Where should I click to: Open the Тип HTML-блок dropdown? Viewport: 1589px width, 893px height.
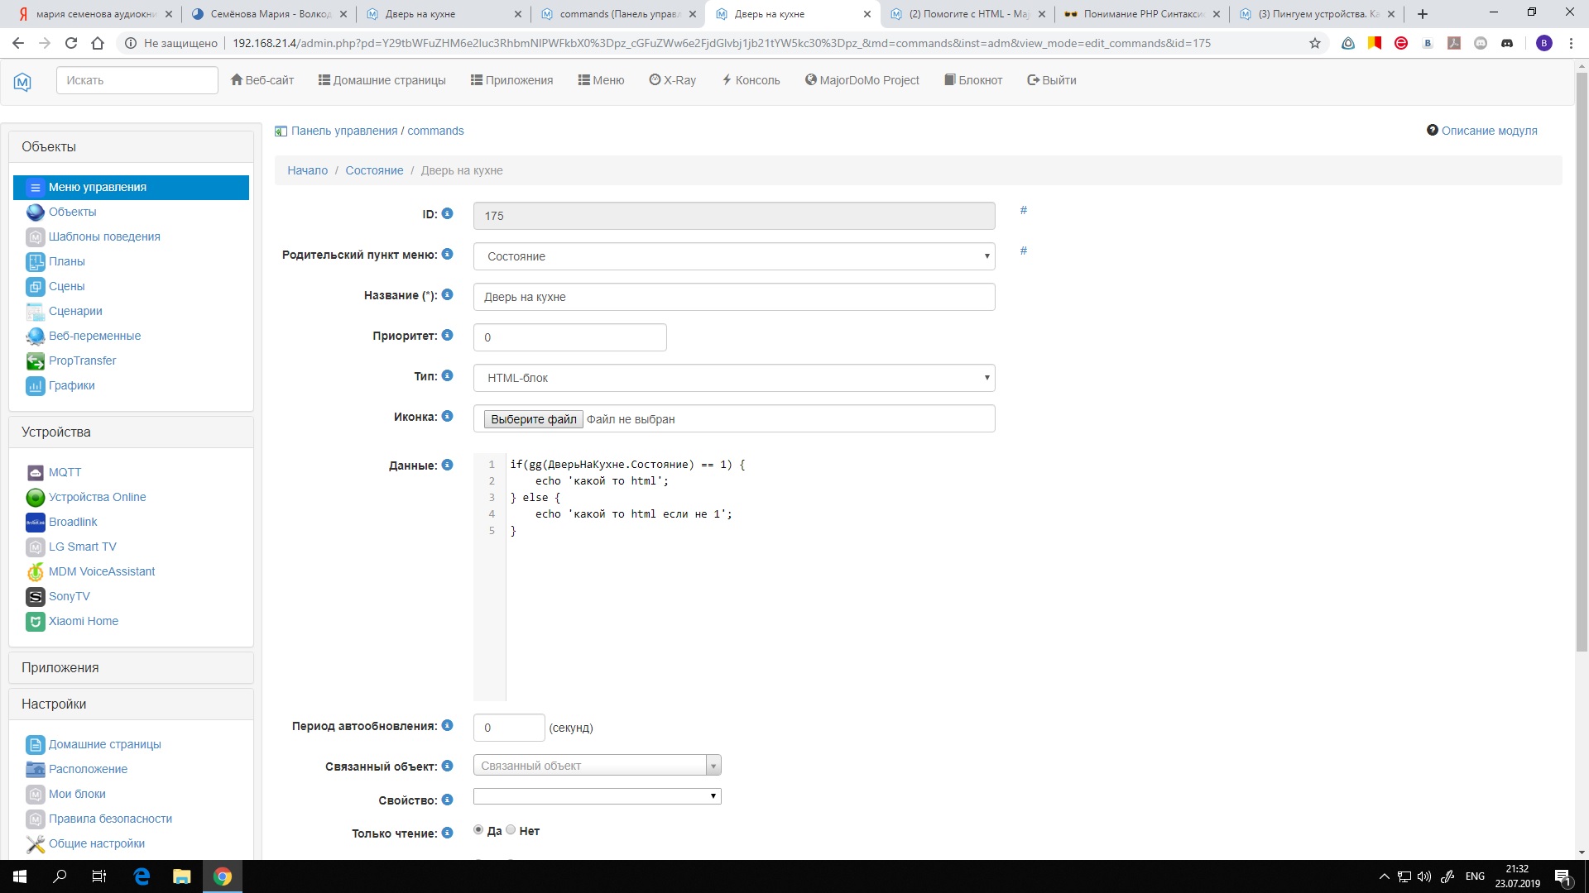[x=733, y=378]
